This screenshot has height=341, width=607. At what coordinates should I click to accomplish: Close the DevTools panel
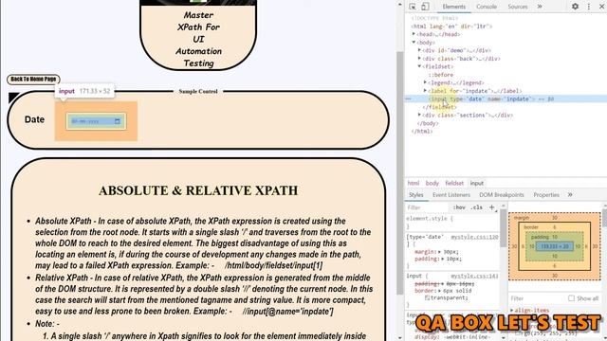602,7
